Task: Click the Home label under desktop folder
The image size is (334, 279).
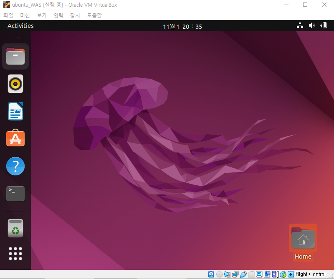Action: click(303, 257)
